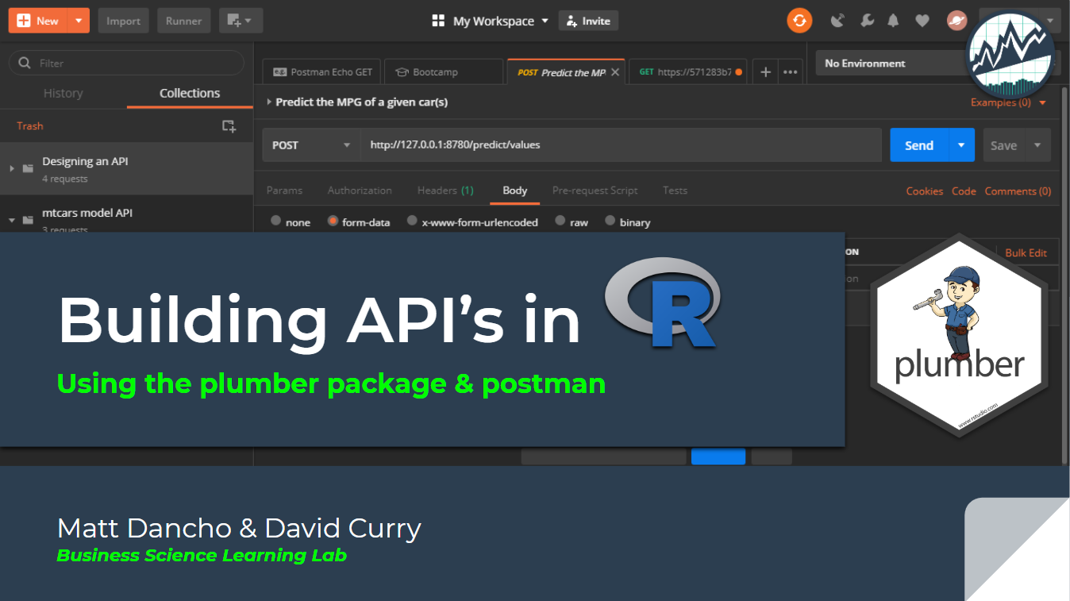Open the Postman Echo GET tab
This screenshot has width=1070, height=601.
pos(322,71)
